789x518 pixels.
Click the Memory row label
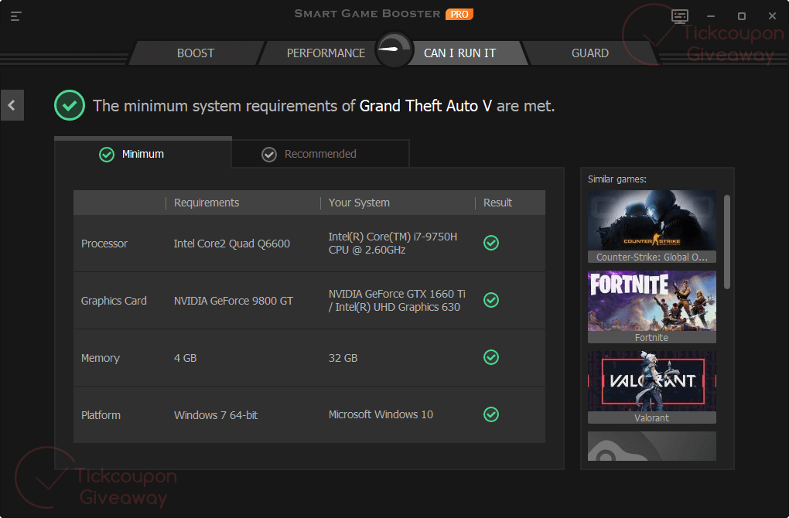[x=100, y=358]
